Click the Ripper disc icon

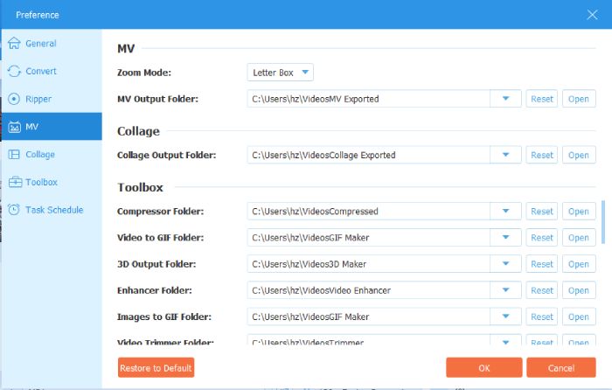[14, 99]
